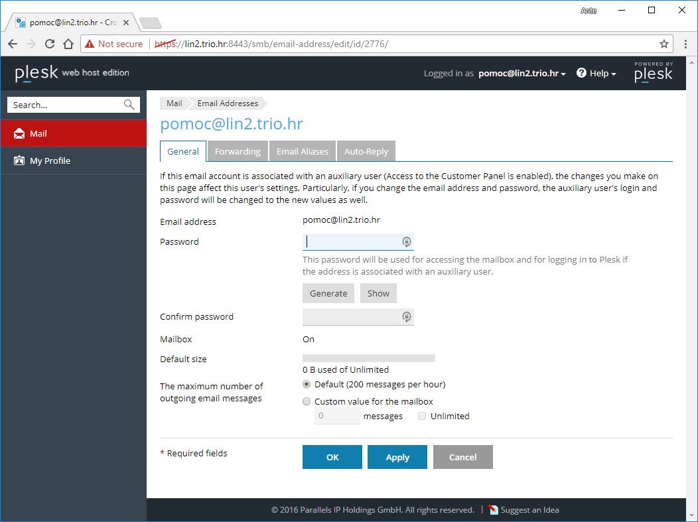Click the key icon in Confirm password field

407,316
